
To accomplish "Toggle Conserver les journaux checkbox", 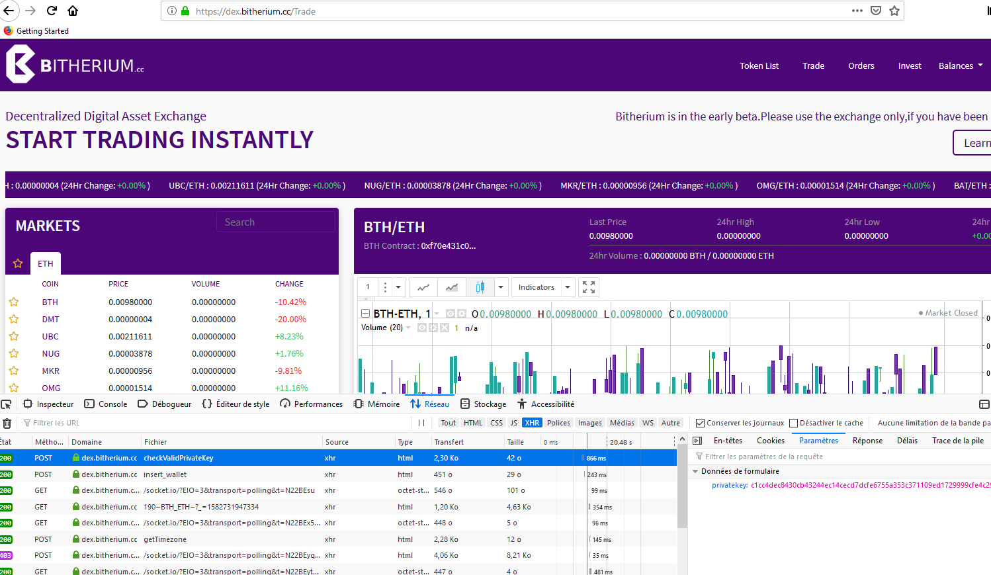I will (700, 423).
